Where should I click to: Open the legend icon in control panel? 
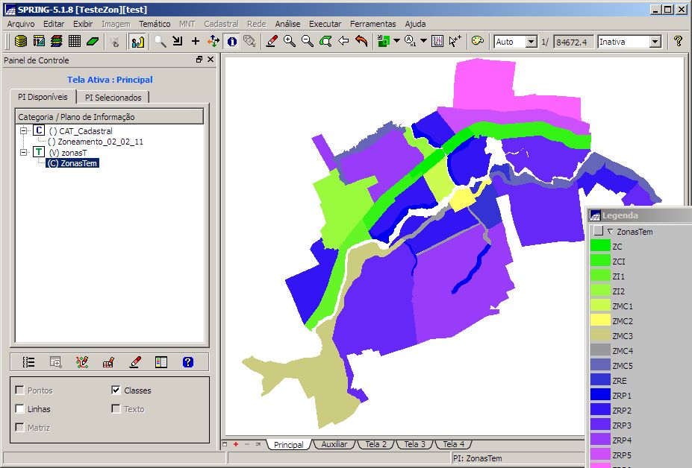click(161, 362)
